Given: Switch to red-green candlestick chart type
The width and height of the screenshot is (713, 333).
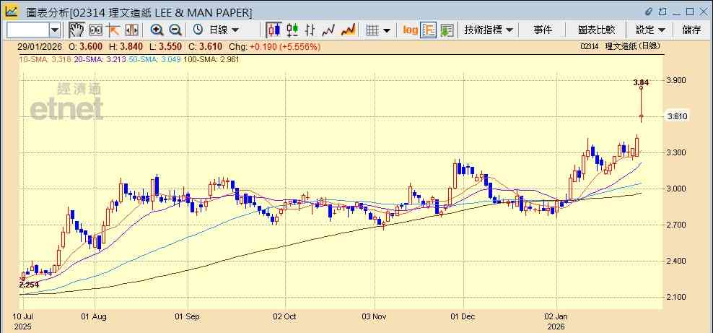Looking at the screenshot, I should pyautogui.click(x=292, y=30).
